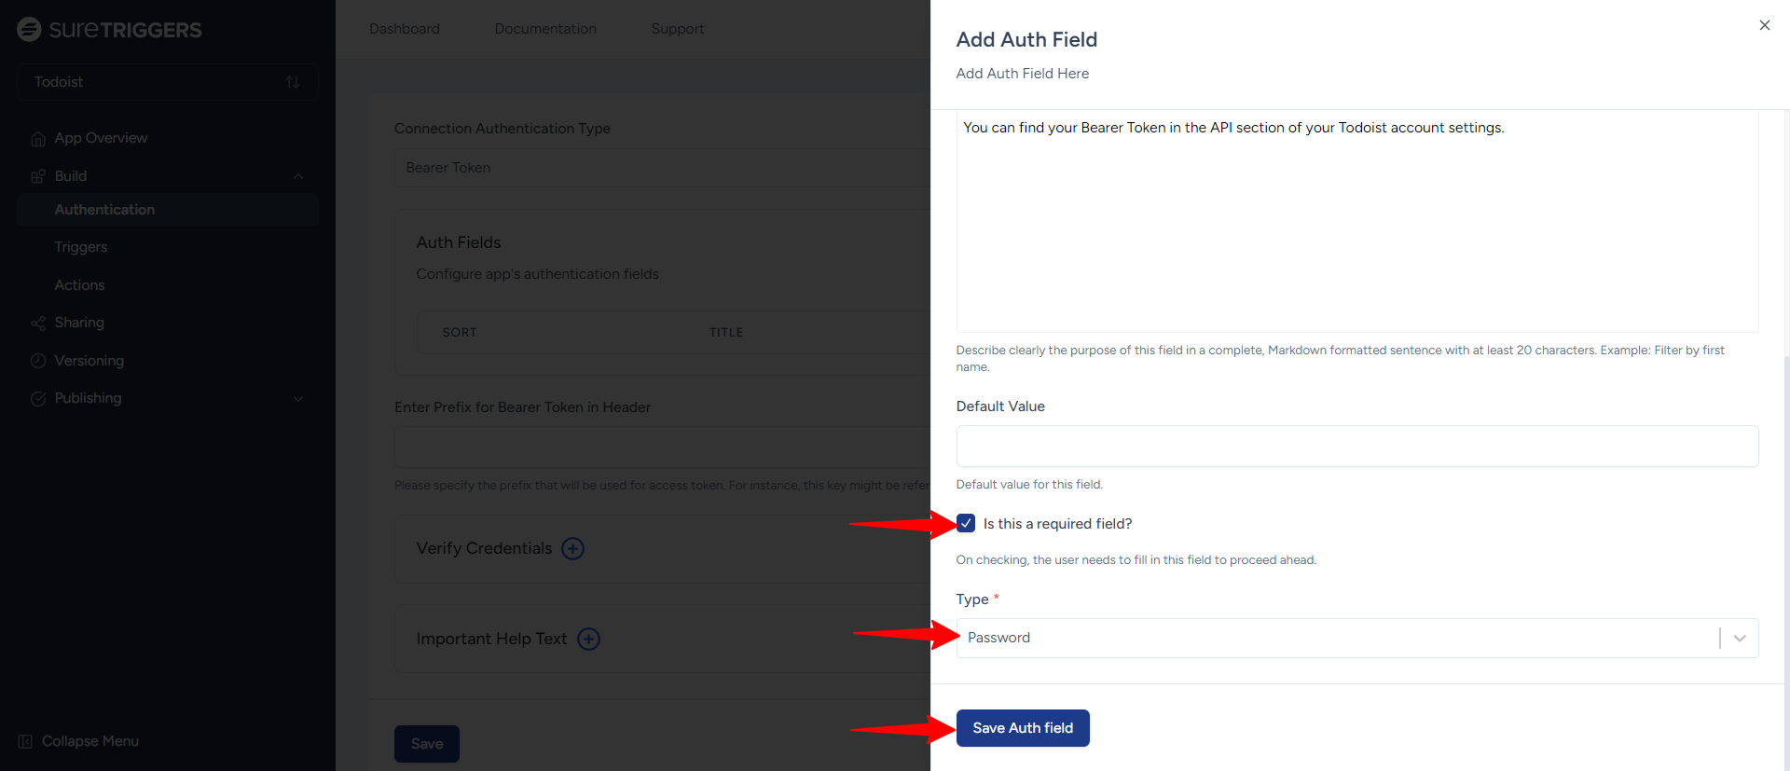1790x771 pixels.
Task: Open the Type dropdown showing Password
Action: click(1356, 638)
